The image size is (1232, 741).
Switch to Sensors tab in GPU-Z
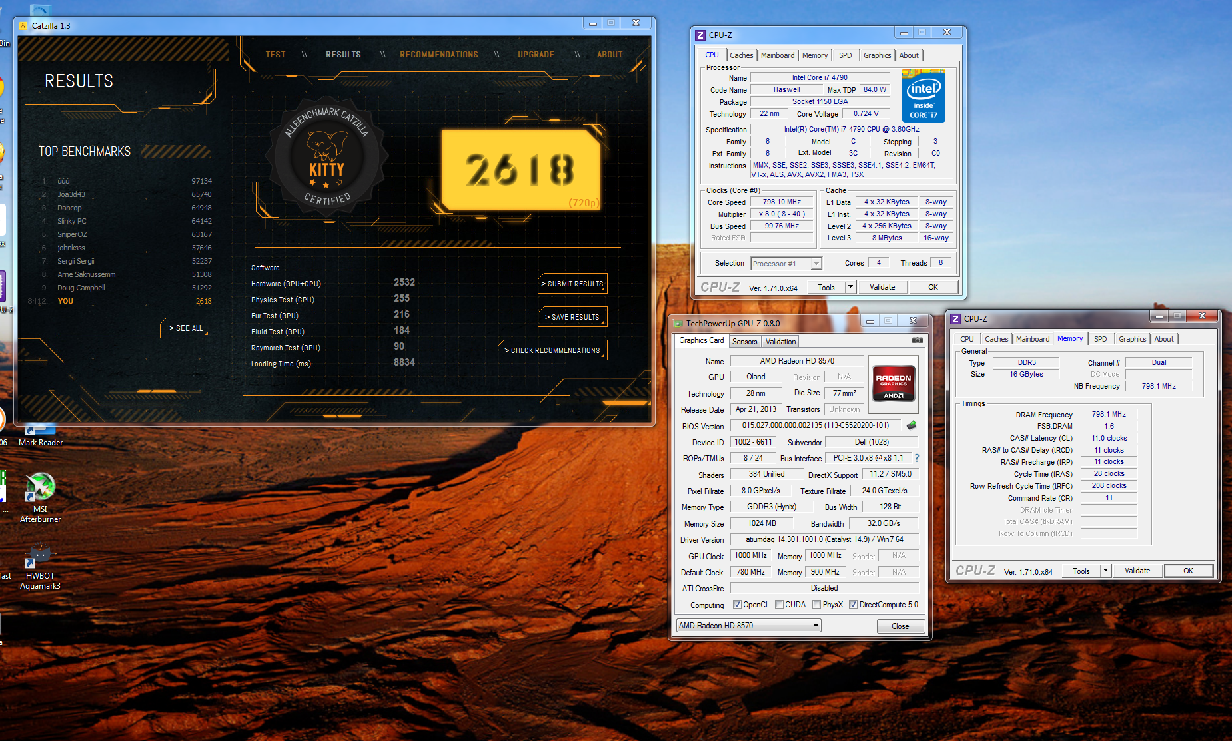click(x=744, y=342)
